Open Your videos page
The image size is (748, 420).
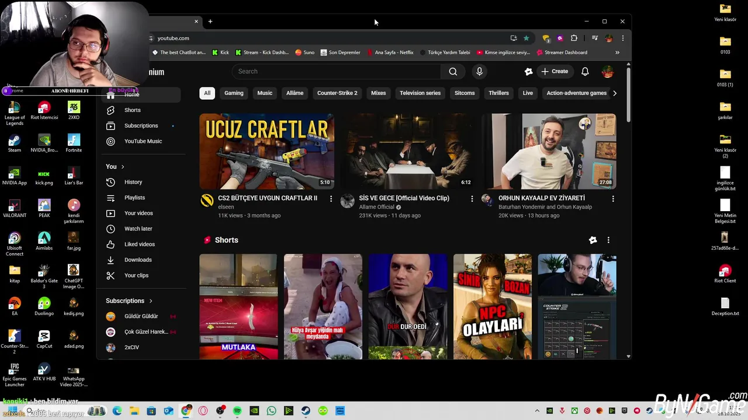[138, 213]
